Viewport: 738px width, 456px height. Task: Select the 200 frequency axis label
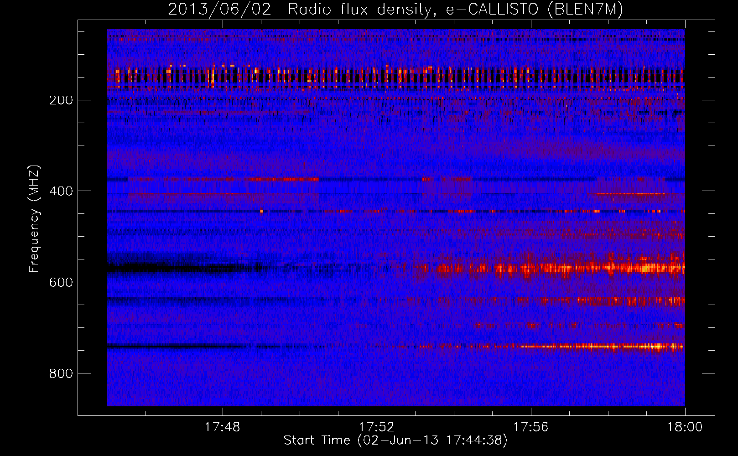pyautogui.click(x=61, y=100)
